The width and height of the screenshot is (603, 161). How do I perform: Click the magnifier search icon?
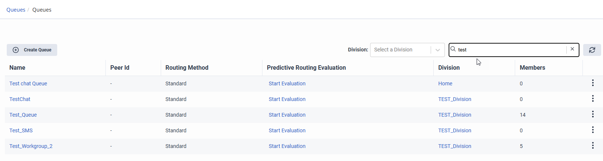(453, 49)
